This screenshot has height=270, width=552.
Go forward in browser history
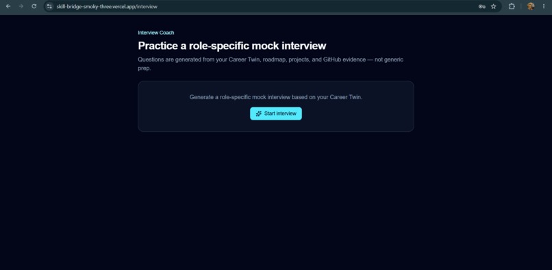pos(21,6)
